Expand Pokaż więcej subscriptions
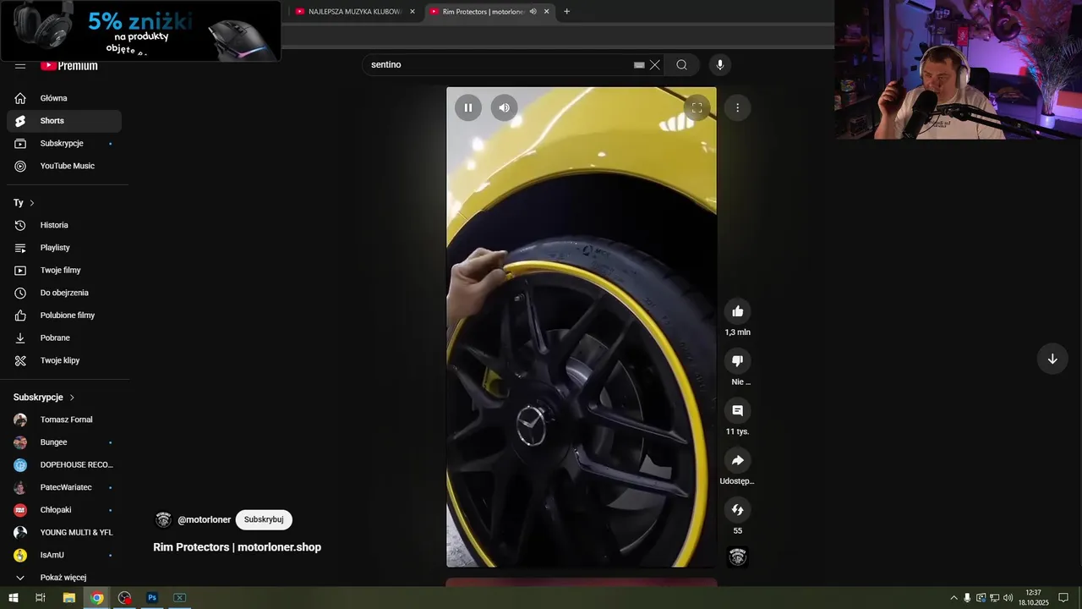Screen dimensions: 1082x609 tap(64, 578)
